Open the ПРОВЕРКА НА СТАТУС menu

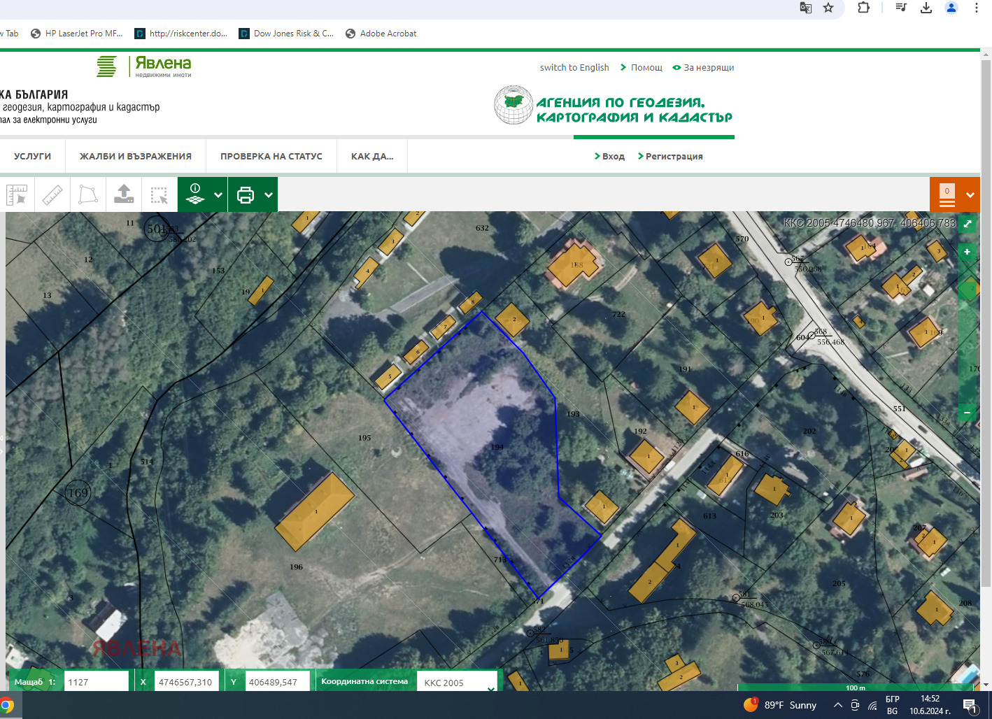click(x=271, y=156)
